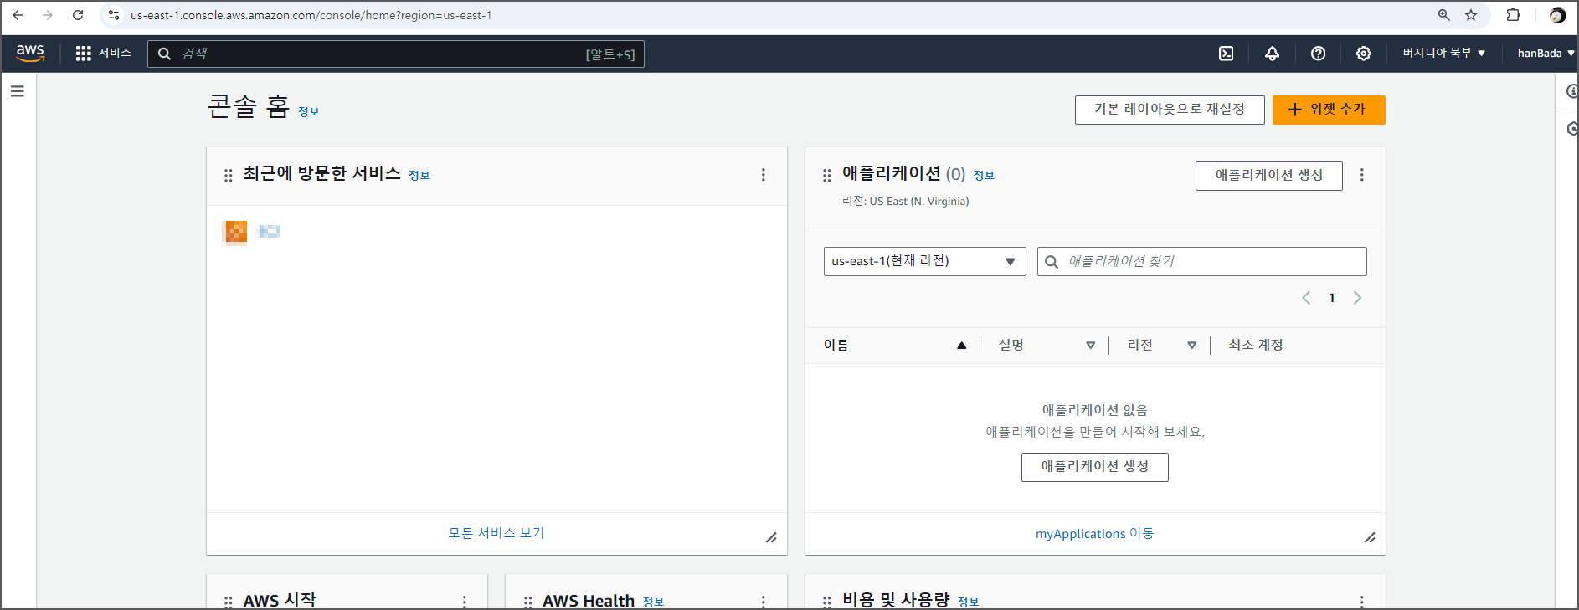Open 정보 link beside AWS Health
The width and height of the screenshot is (1579, 610).
tap(653, 602)
